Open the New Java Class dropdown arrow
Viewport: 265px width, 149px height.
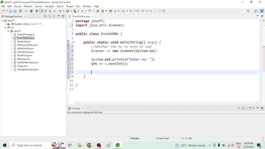(x=106, y=11)
